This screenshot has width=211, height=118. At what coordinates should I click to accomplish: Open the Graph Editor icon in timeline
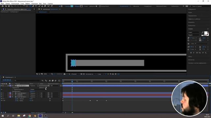coord(59,81)
